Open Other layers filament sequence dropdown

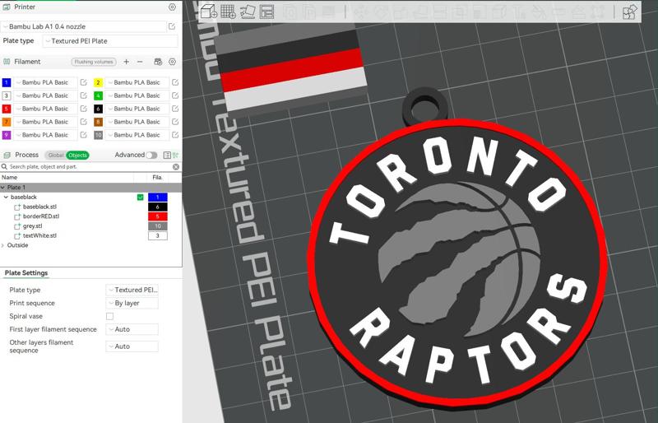tap(132, 346)
